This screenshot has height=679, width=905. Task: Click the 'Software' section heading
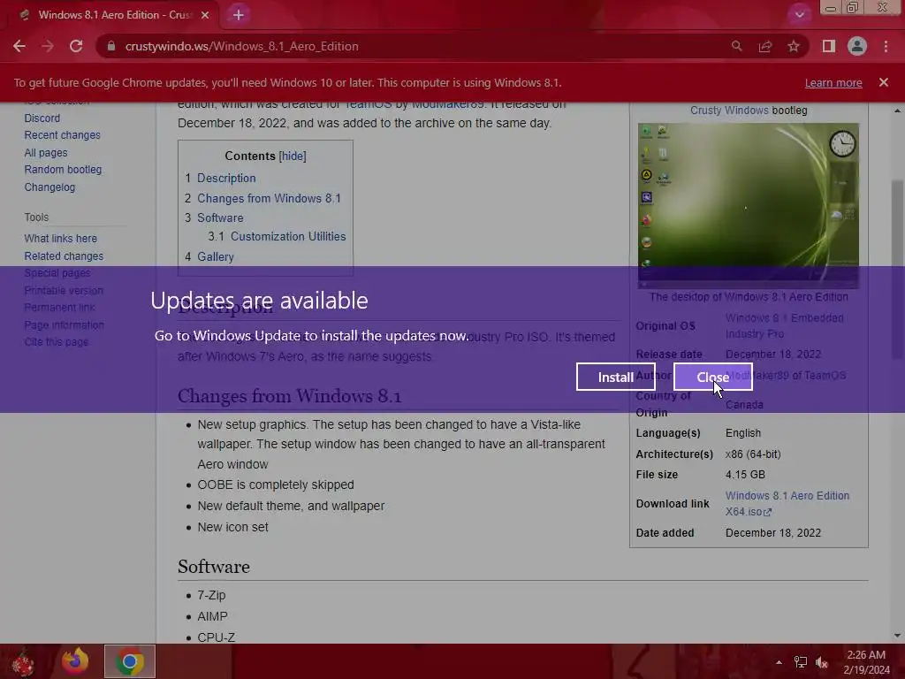[x=214, y=567]
